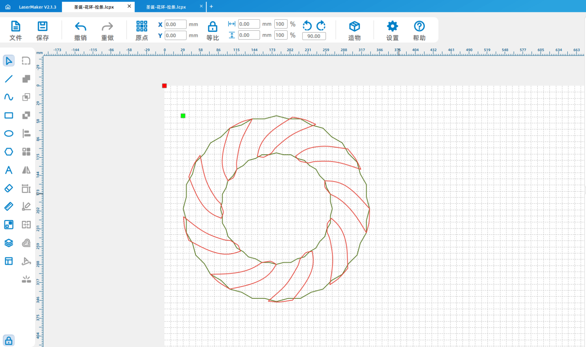Select the arrow selection tool
This screenshot has height=347, width=586.
click(9, 61)
